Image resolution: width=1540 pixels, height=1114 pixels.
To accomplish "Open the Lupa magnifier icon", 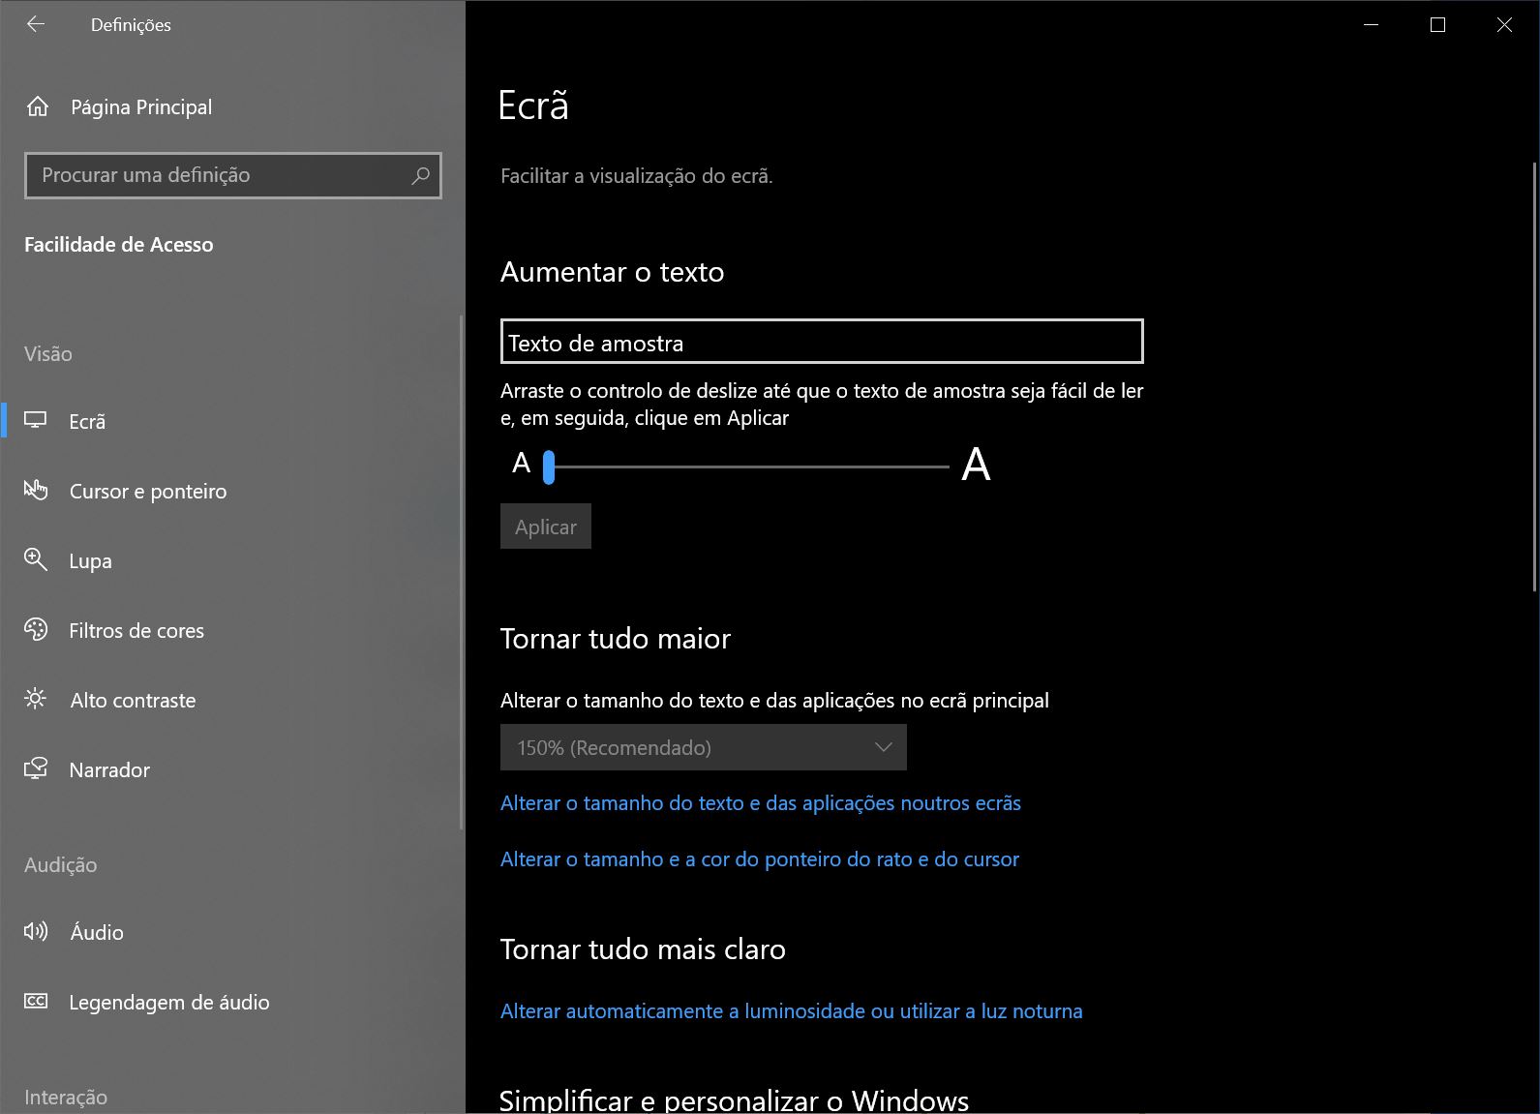I will coord(36,560).
